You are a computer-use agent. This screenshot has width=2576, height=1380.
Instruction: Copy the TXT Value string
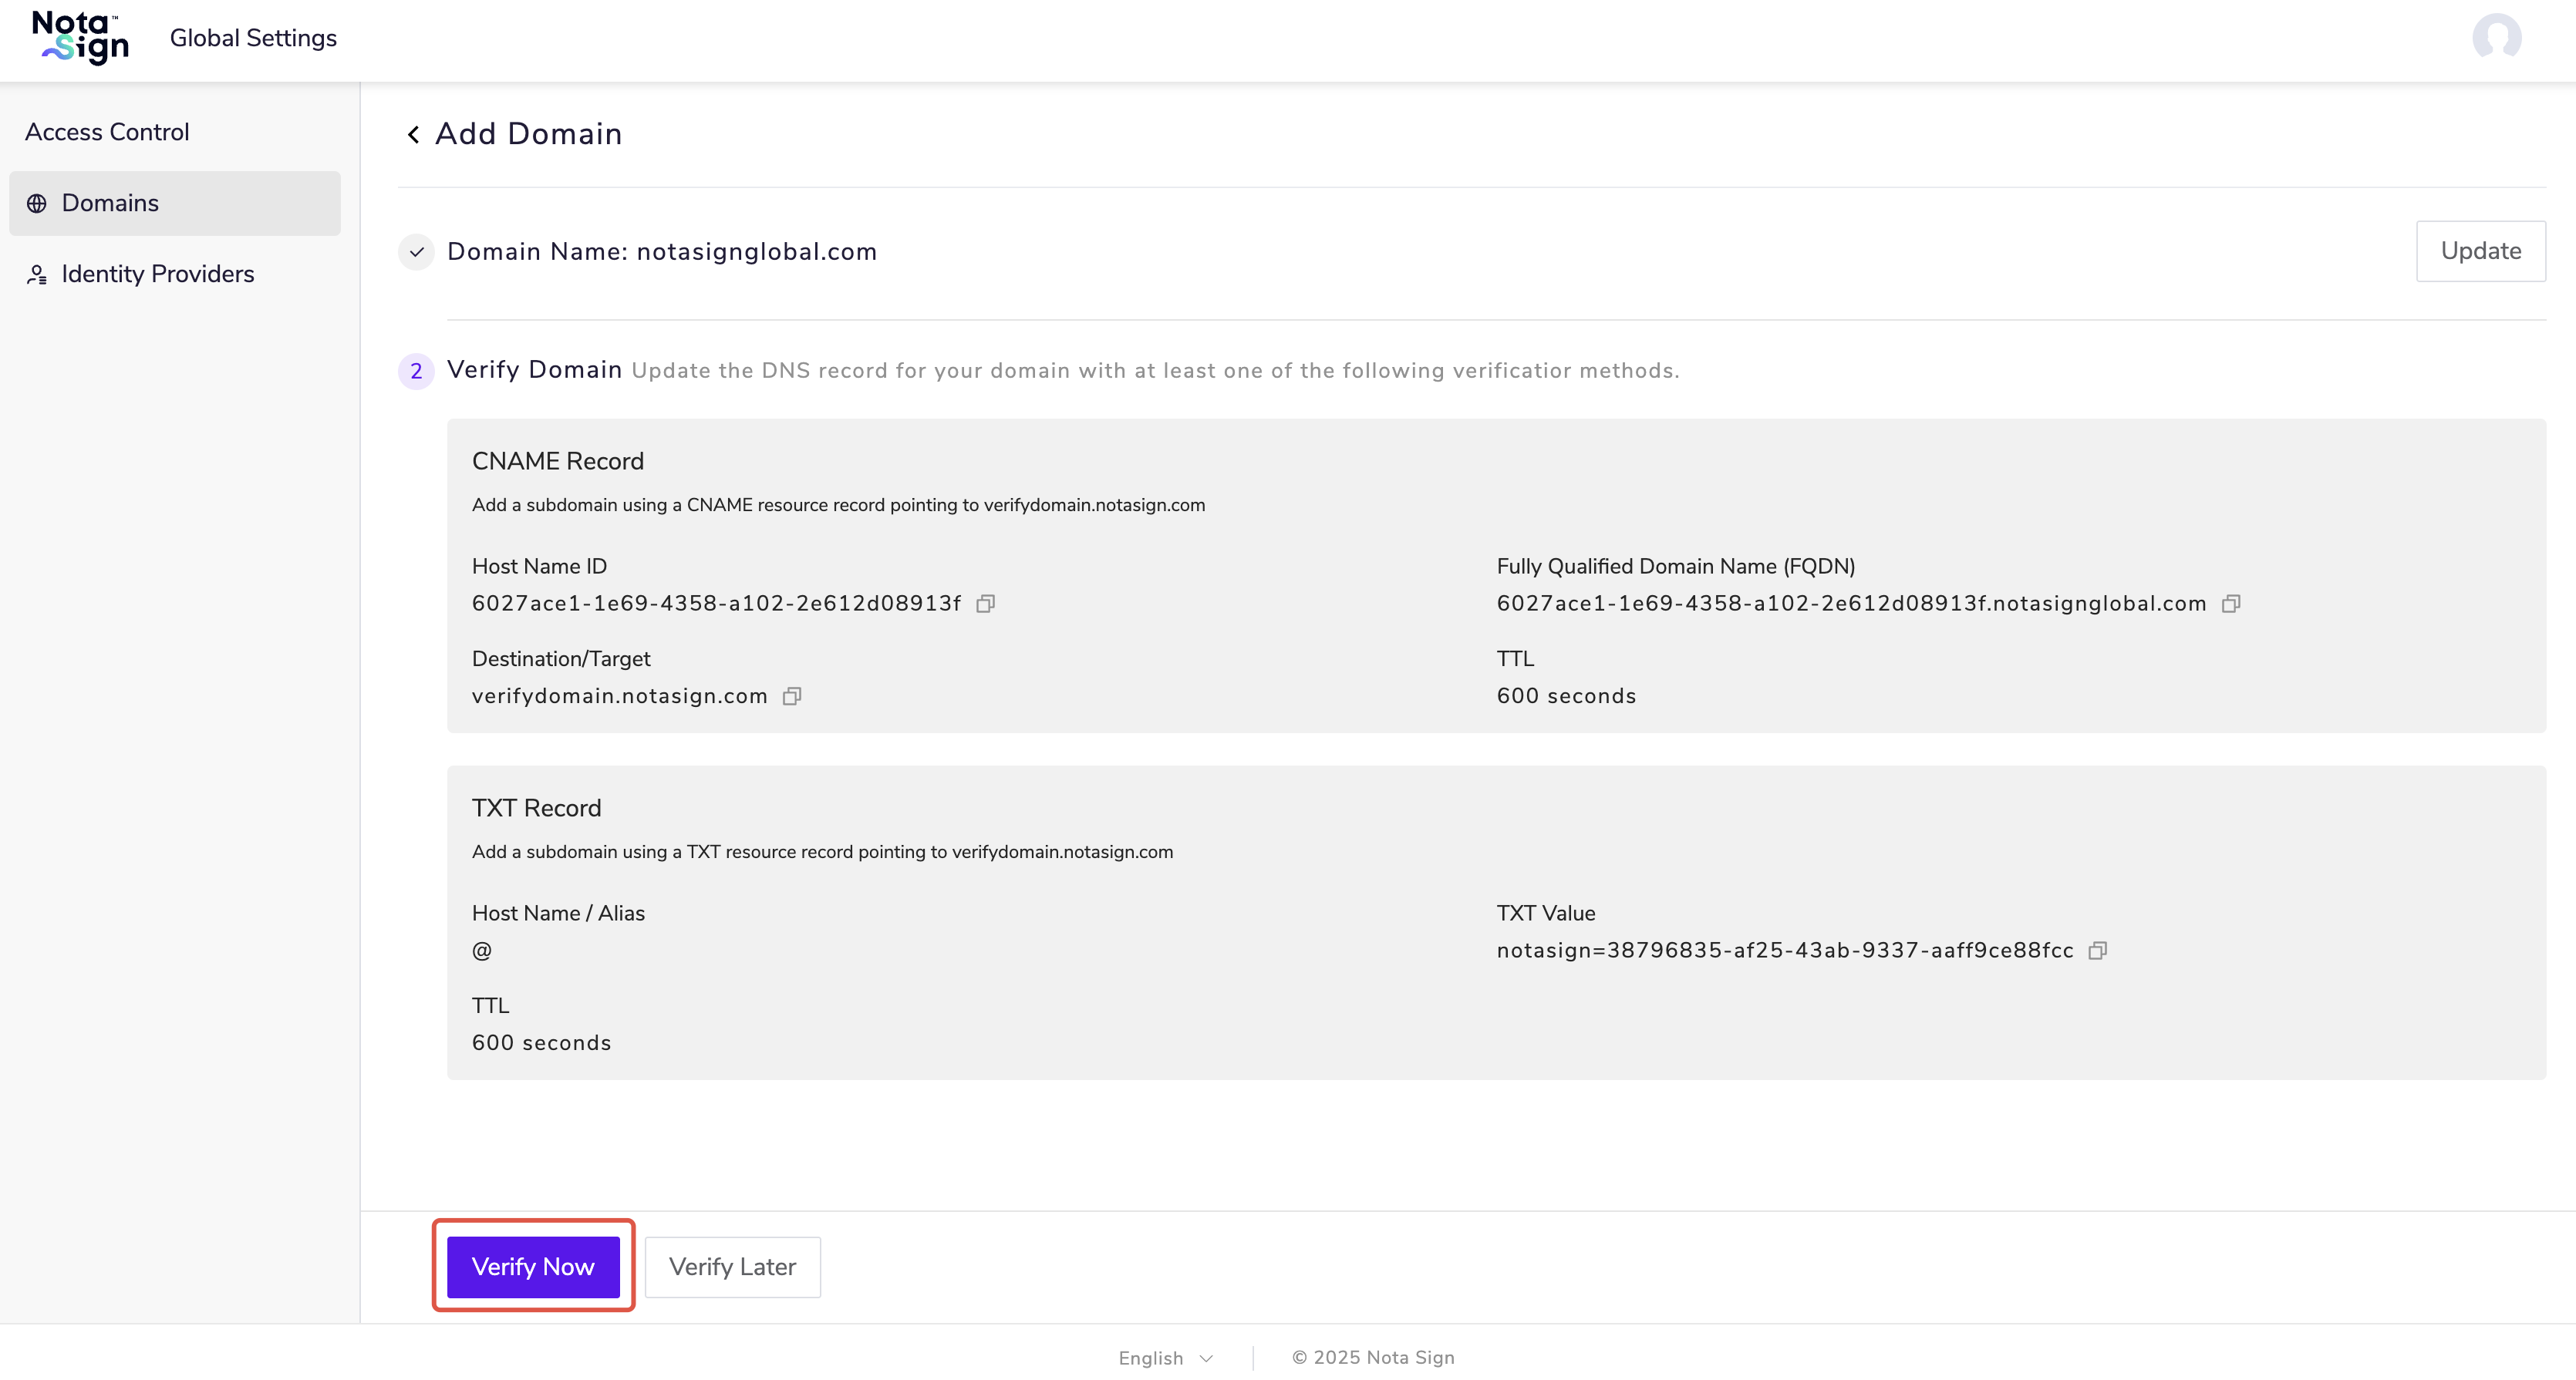2097,951
